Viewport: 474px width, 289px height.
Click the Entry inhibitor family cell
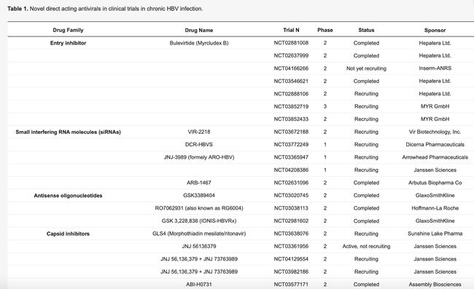[68, 43]
